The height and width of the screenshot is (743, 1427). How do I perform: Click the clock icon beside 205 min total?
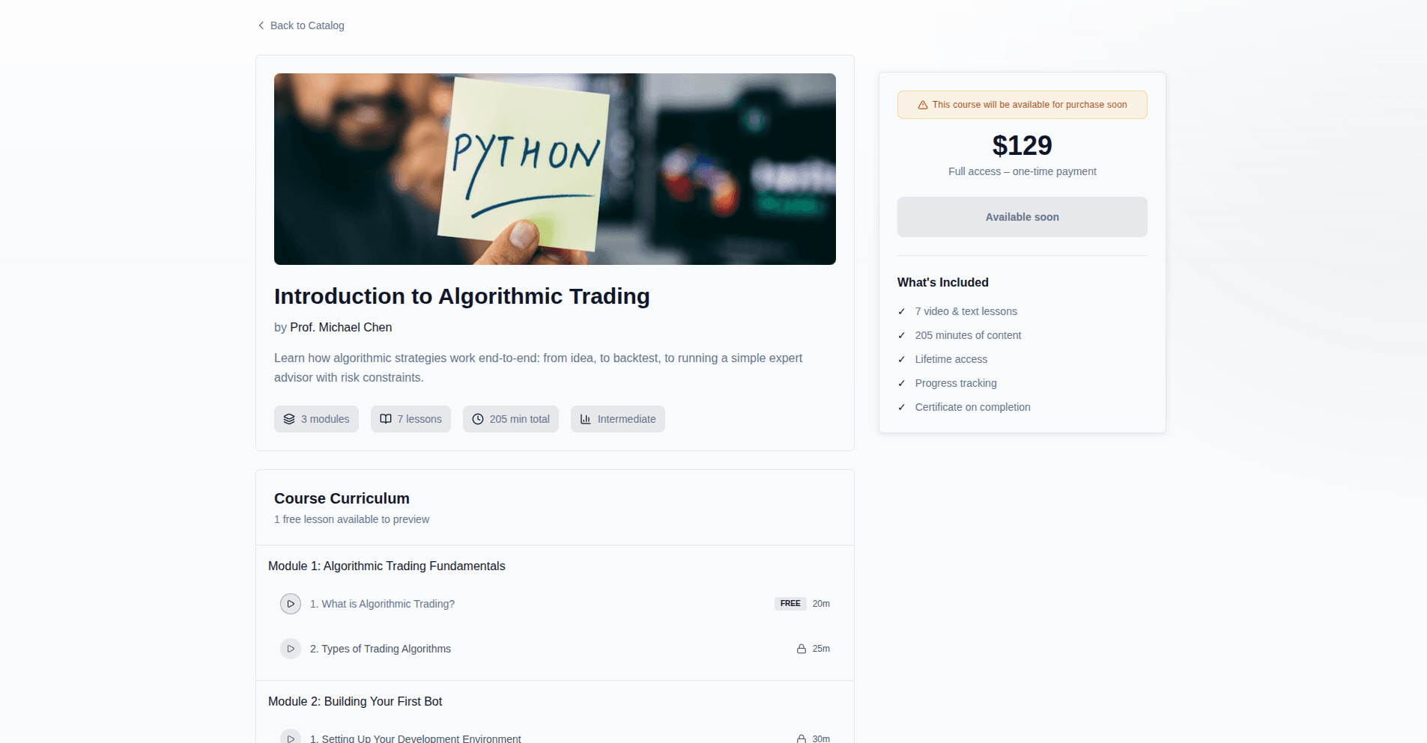[478, 419]
